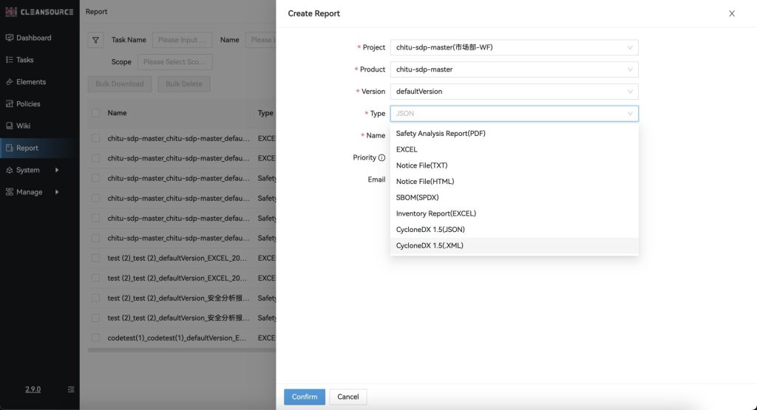This screenshot has height=410, width=757.
Task: Select CycloneDX 1.5(.XML) option
Action: pos(430,245)
